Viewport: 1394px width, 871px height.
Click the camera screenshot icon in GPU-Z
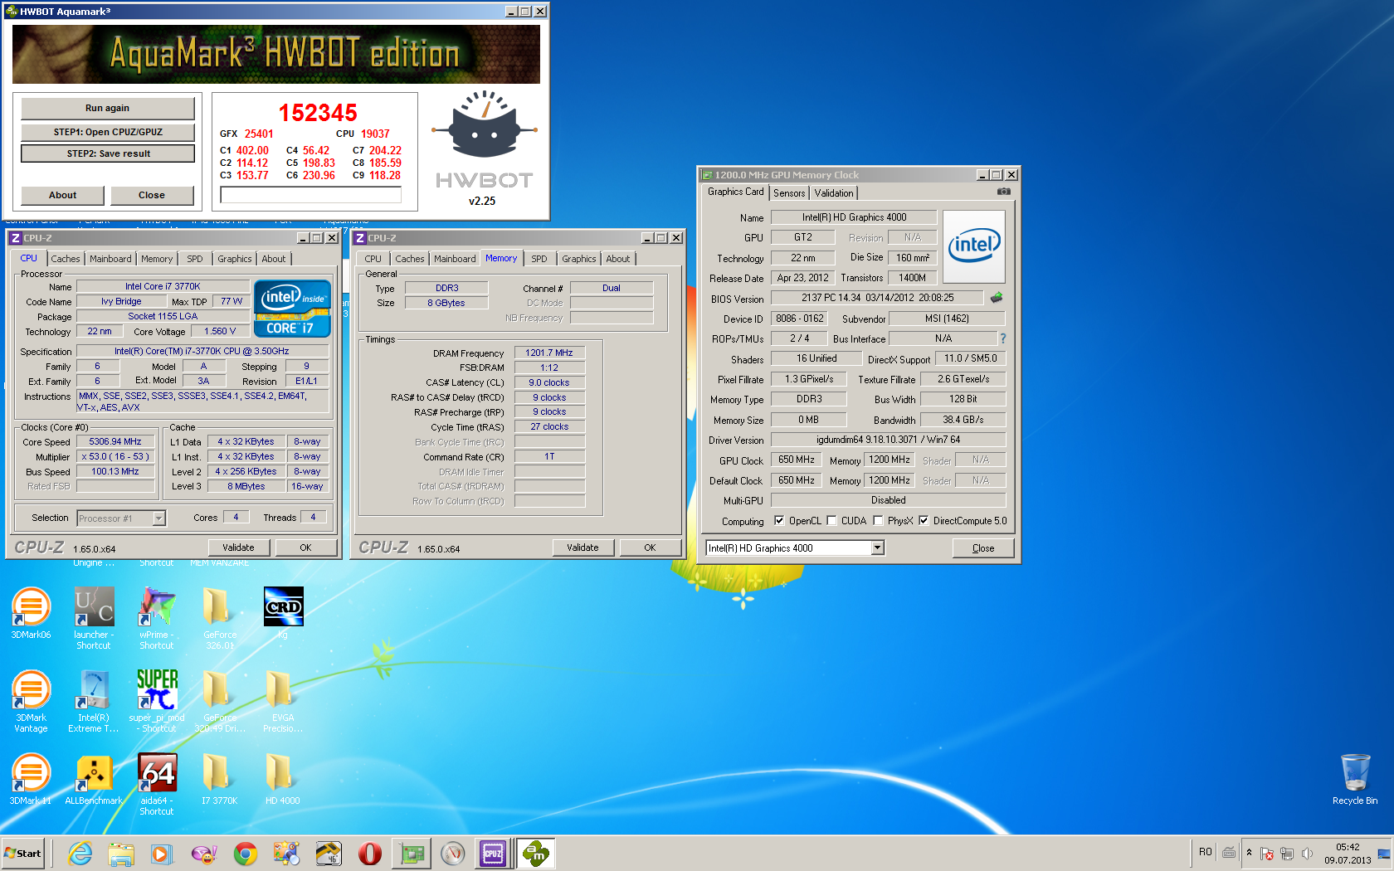(x=1003, y=192)
